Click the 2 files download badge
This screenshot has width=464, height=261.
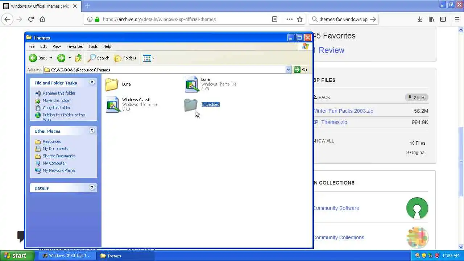[417, 98]
